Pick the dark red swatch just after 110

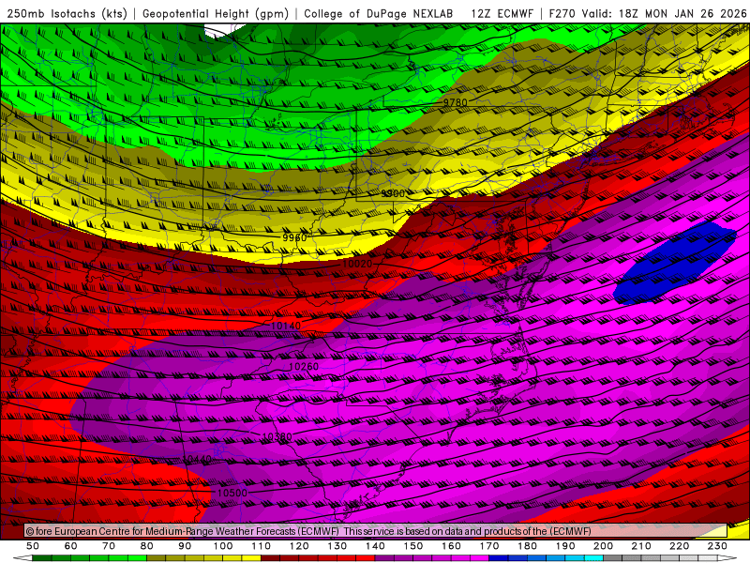[271, 558]
